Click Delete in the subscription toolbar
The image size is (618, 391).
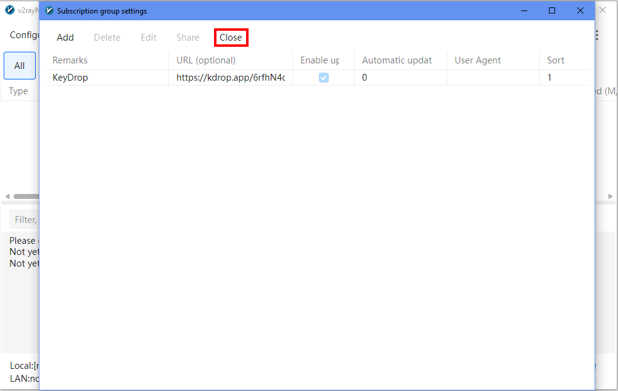pos(107,38)
